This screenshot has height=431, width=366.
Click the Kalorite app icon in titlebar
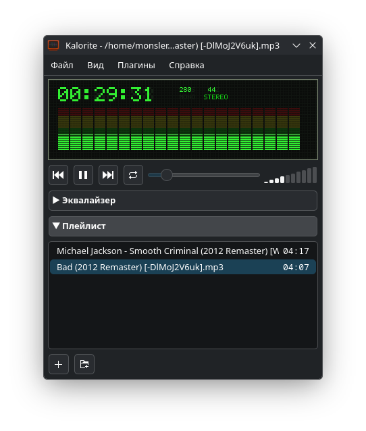pyautogui.click(x=53, y=45)
